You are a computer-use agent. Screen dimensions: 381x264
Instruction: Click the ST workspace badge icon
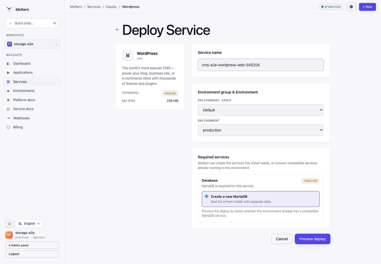click(10, 44)
